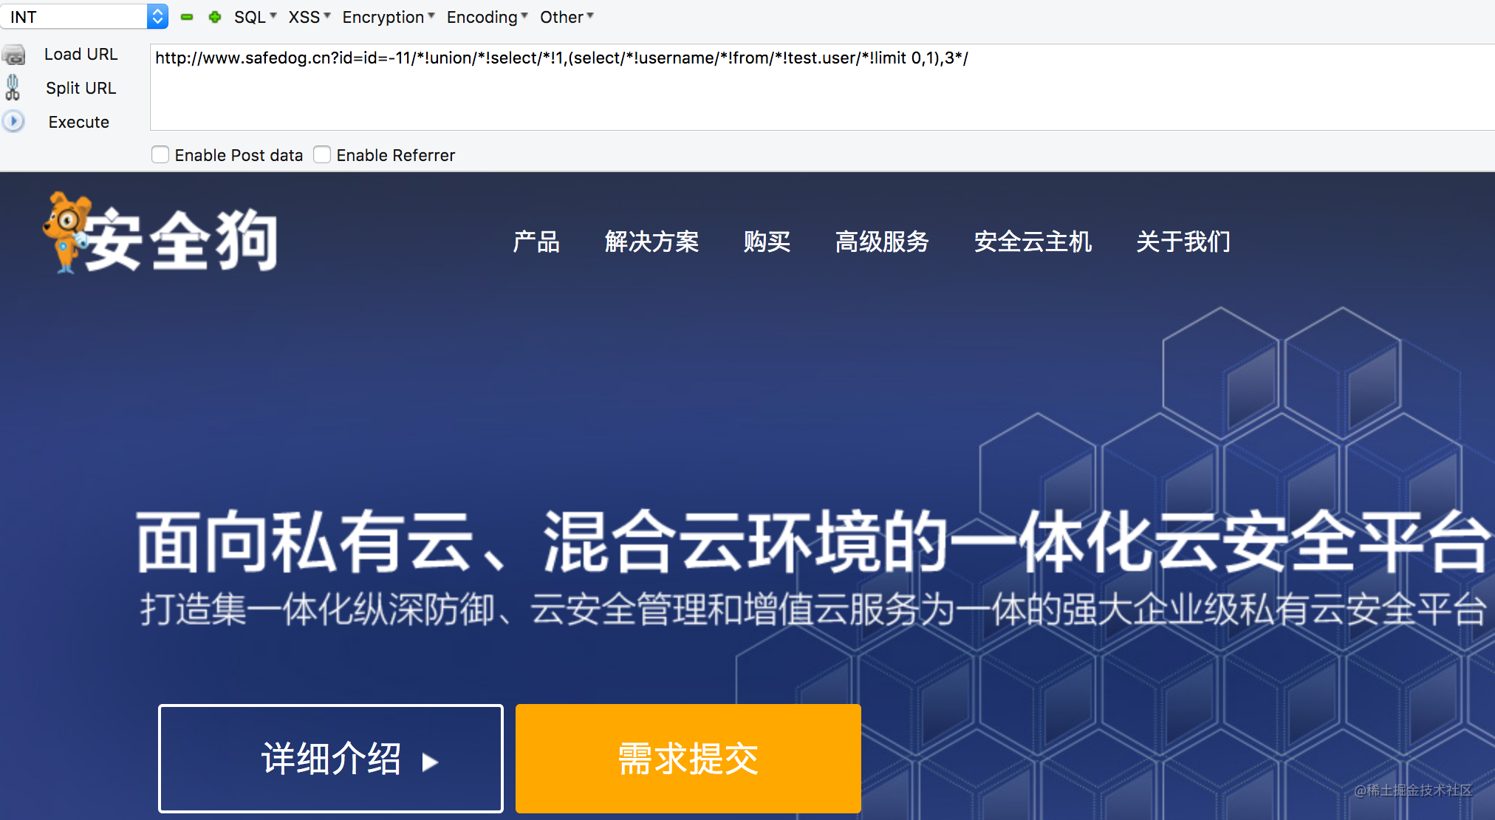Click the green plus icon in the HackBar toolbar
This screenshot has width=1495, height=820.
click(x=215, y=17)
